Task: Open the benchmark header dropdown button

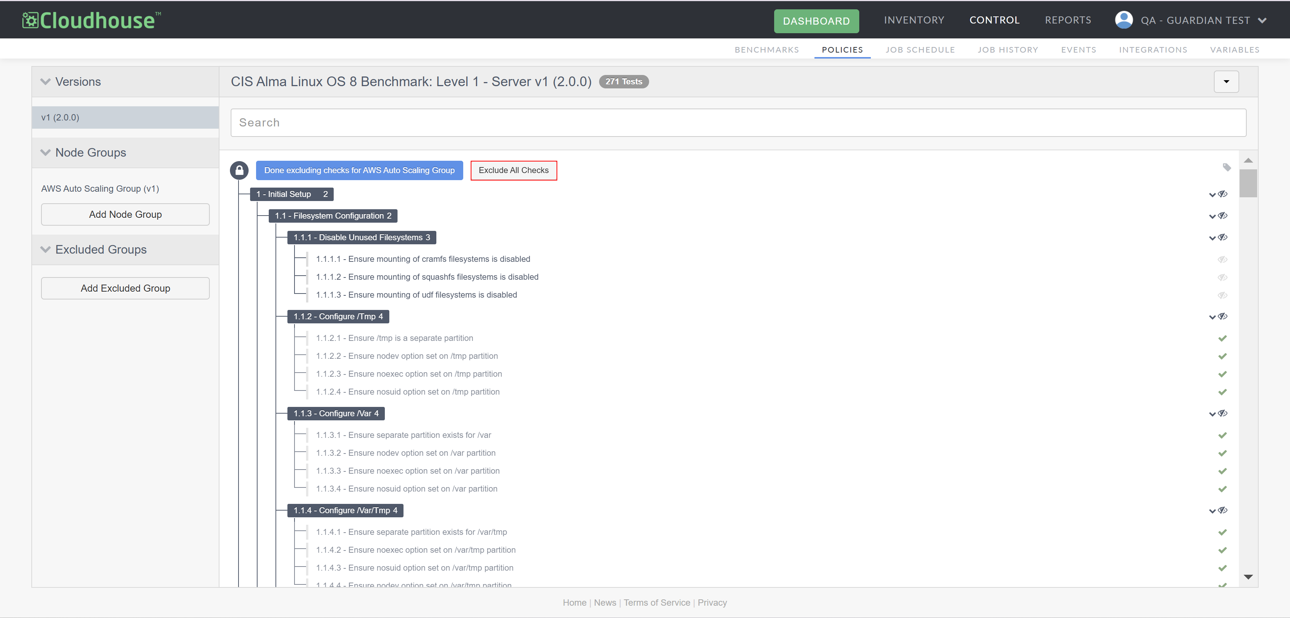Action: pyautogui.click(x=1226, y=82)
